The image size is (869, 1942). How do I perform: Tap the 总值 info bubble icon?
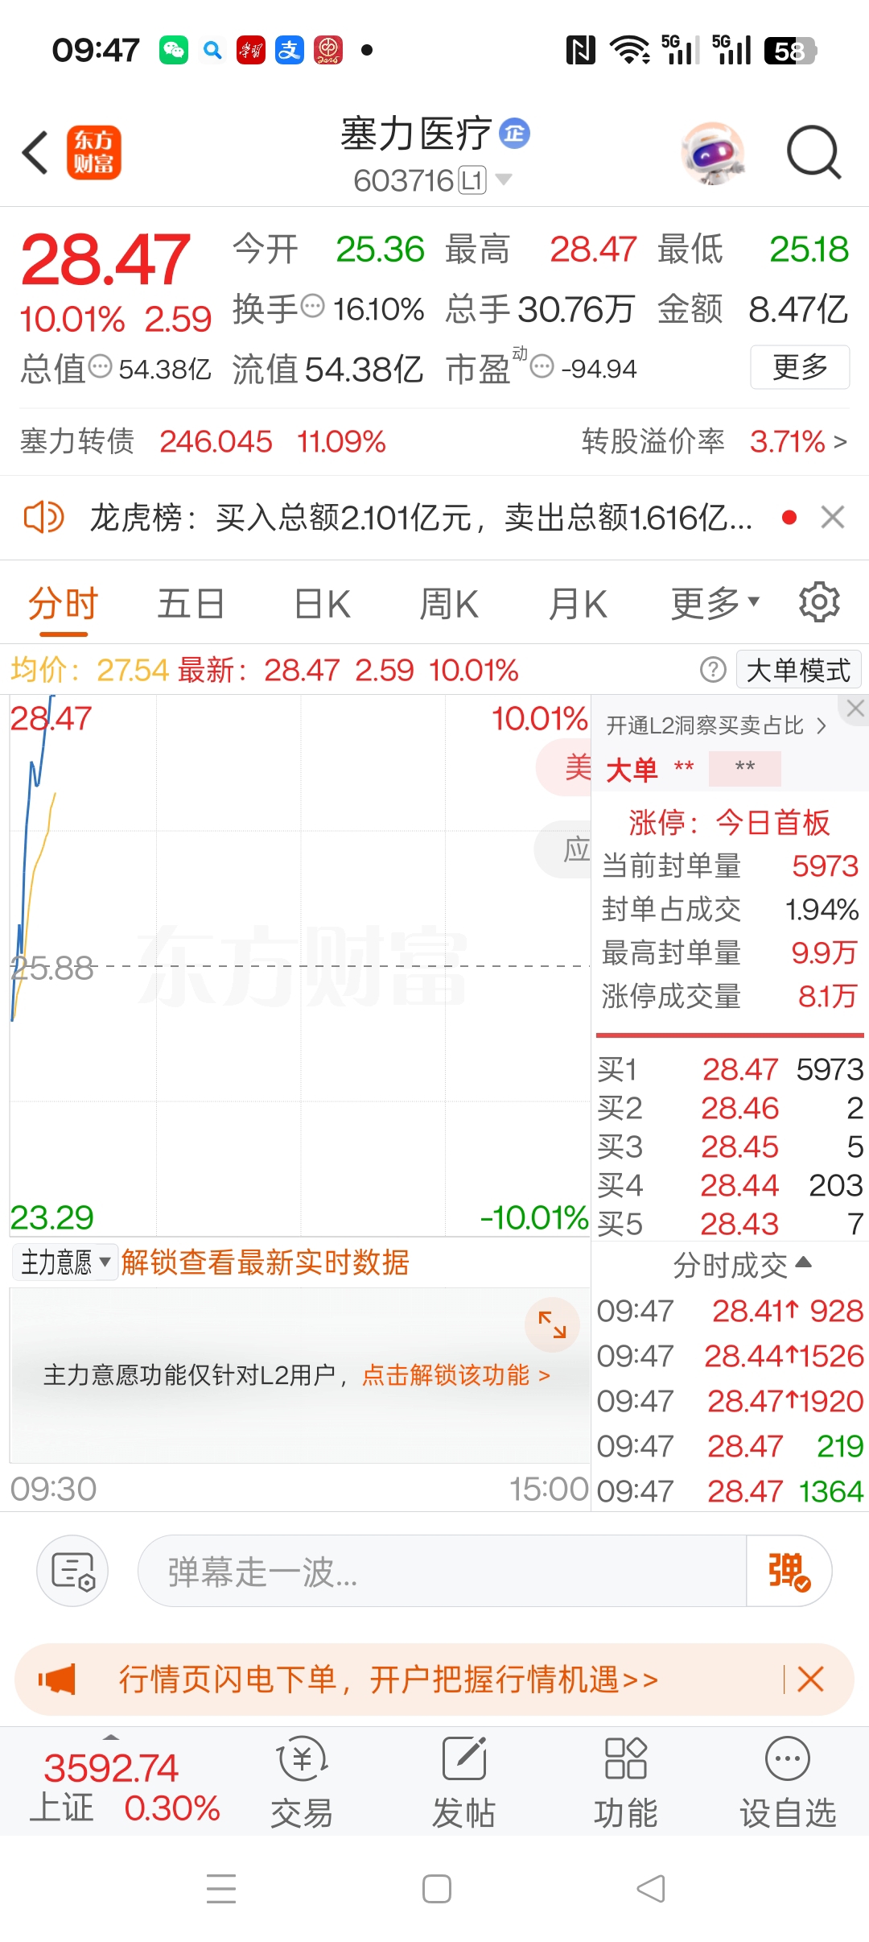tap(100, 366)
